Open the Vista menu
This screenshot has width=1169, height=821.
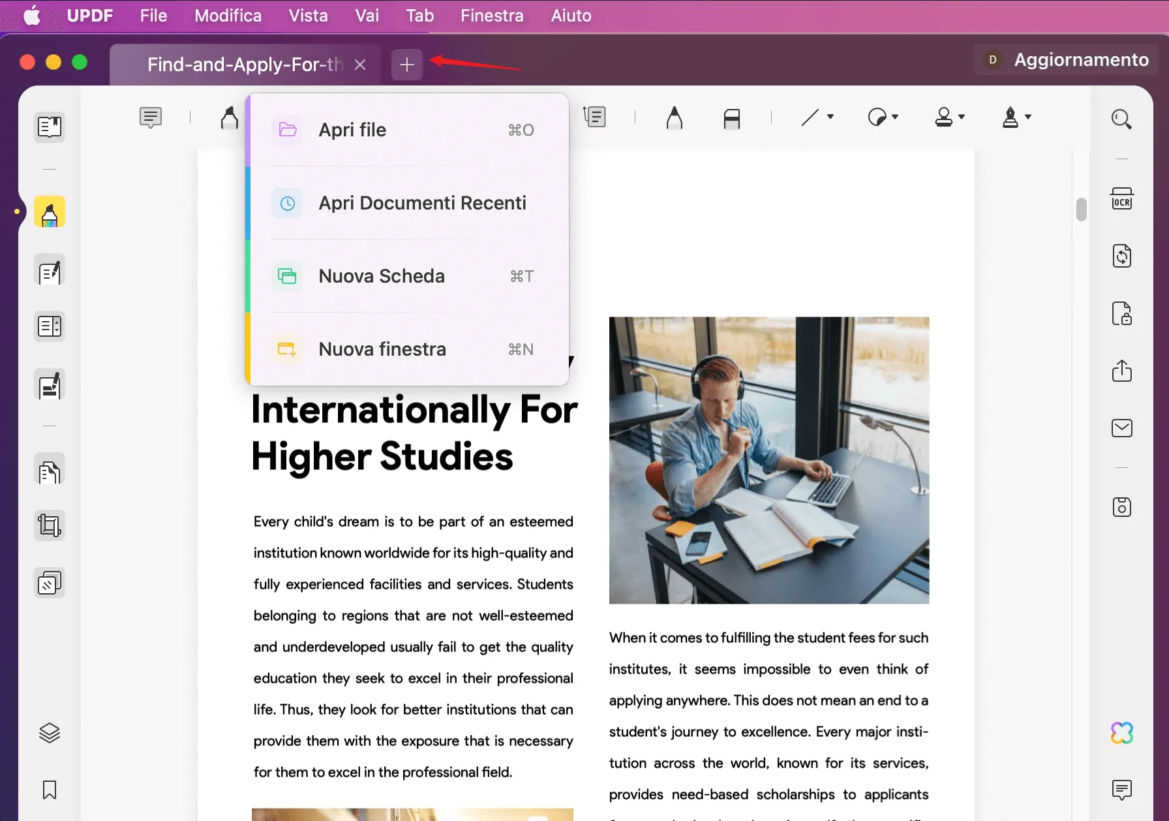[308, 16]
